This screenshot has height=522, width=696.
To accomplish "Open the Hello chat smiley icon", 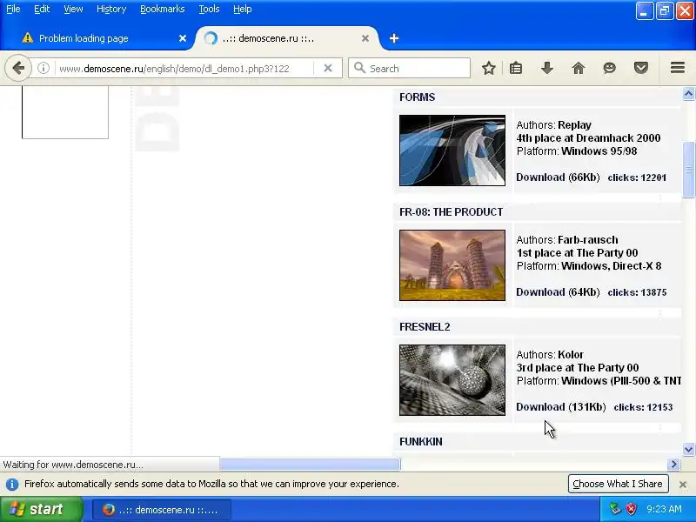I will (610, 69).
